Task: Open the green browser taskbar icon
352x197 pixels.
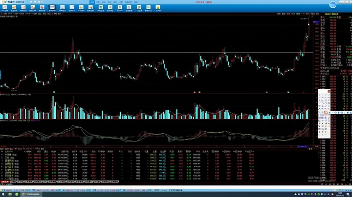Action: pyautogui.click(x=17, y=194)
